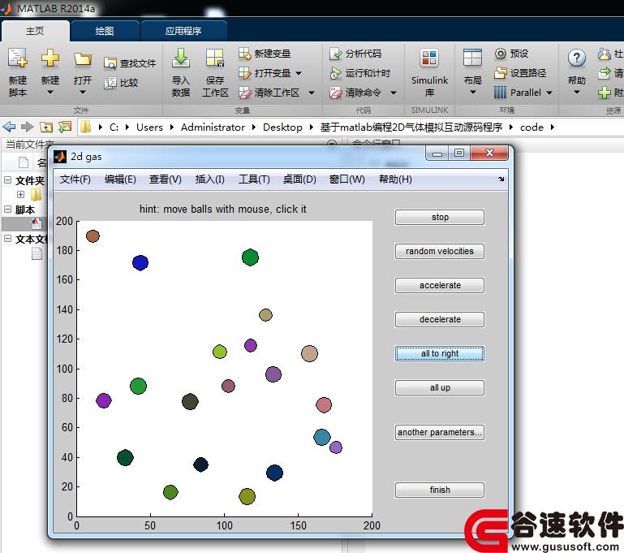Click the Import Data (导入数据) icon
This screenshot has width=624, height=553.
181,58
